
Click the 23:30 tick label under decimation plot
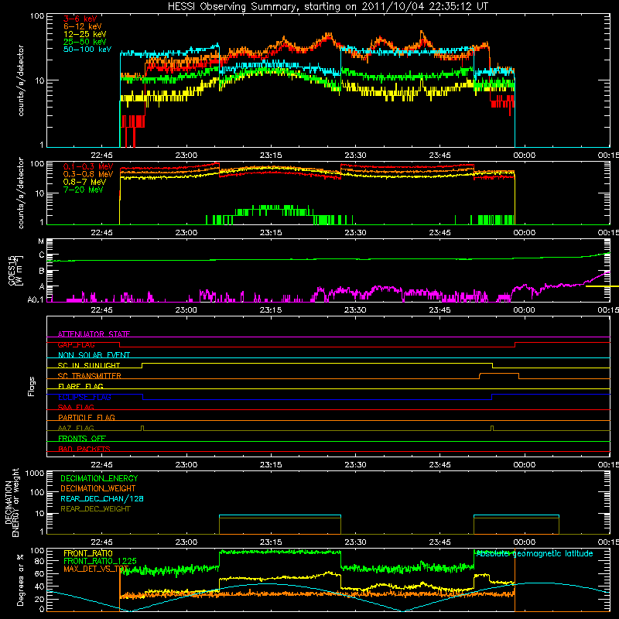click(x=355, y=542)
